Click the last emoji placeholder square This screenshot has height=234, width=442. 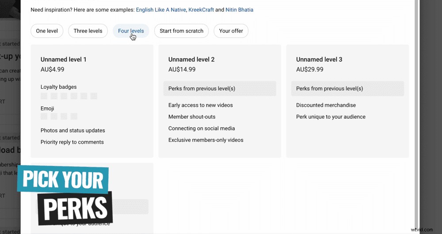coord(74,117)
